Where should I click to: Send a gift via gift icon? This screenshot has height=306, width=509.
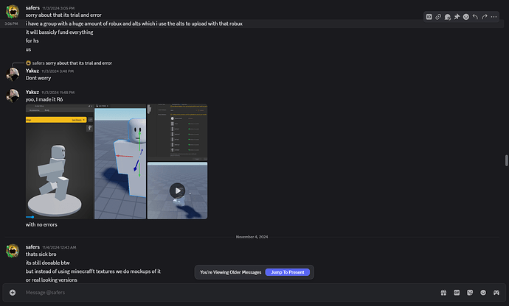click(443, 293)
